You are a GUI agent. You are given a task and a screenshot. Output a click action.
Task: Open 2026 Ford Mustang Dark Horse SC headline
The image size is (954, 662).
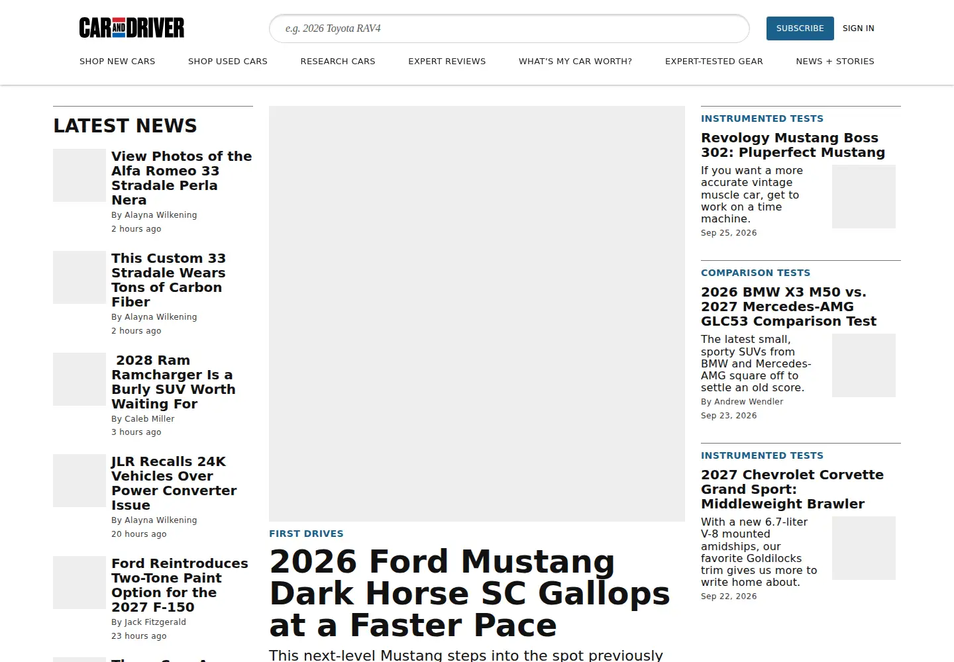tap(470, 593)
